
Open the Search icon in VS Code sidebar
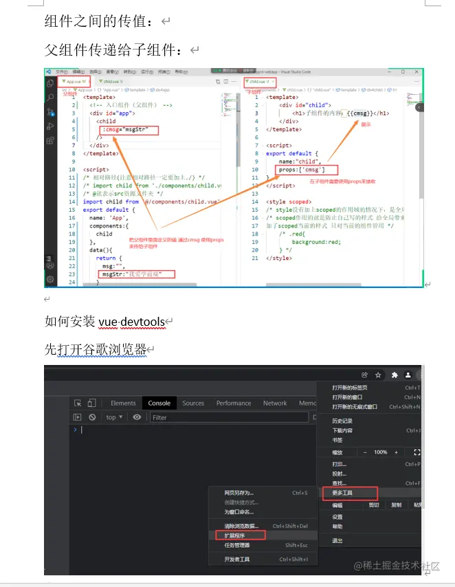pyautogui.click(x=50, y=98)
